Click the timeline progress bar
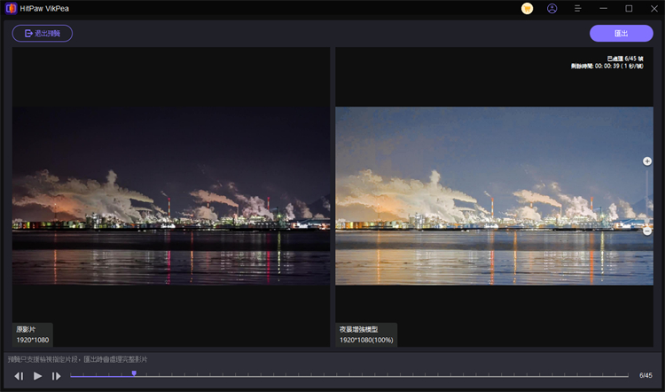The width and height of the screenshot is (665, 392). (x=349, y=376)
